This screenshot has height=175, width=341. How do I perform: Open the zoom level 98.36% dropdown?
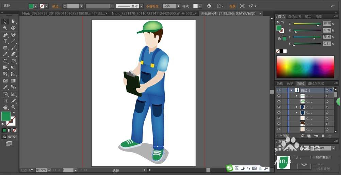[49, 170]
